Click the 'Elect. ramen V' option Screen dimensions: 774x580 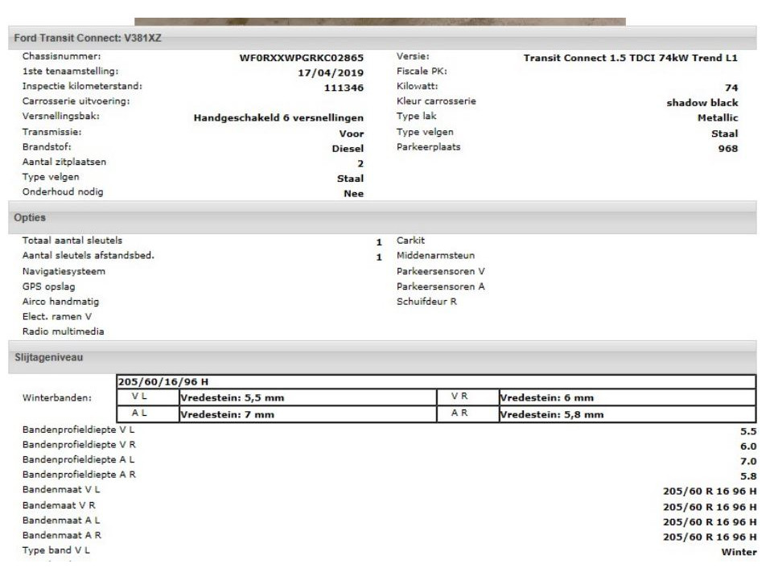coord(57,316)
